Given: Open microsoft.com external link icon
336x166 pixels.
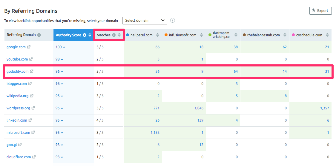Looking at the screenshot, I should [33, 132].
